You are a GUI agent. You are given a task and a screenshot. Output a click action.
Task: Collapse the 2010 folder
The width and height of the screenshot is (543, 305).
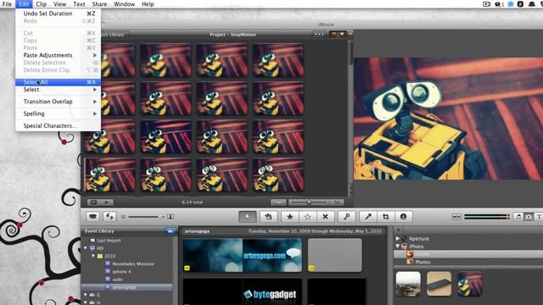click(93, 256)
